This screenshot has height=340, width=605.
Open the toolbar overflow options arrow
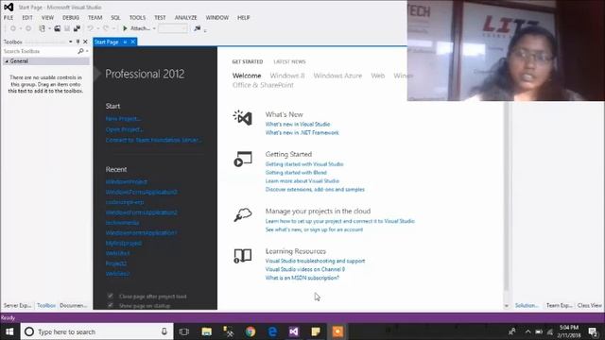click(x=205, y=29)
